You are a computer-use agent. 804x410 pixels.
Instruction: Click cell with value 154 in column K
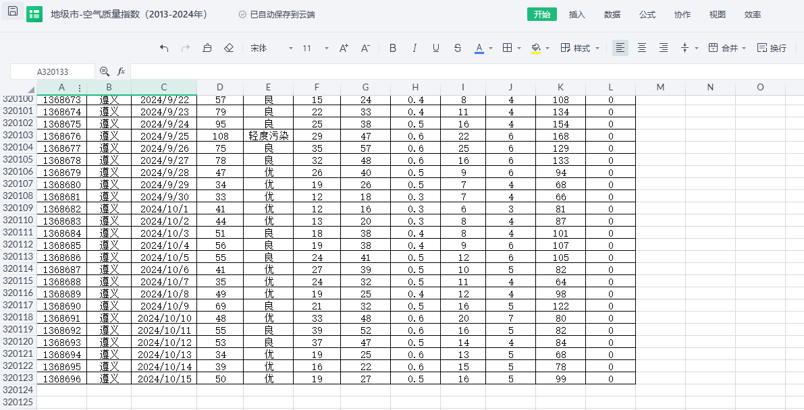pyautogui.click(x=560, y=124)
